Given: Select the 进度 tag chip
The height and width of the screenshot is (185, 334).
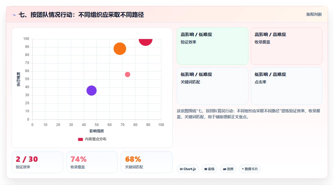Looking at the screenshot, I should point(228,169).
